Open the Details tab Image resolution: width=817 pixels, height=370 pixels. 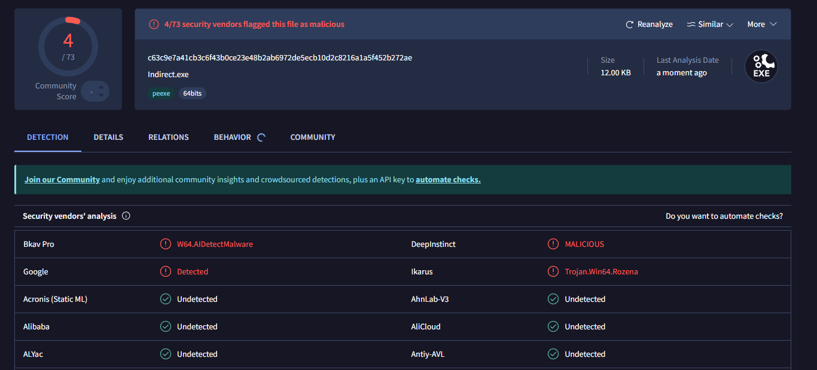pyautogui.click(x=108, y=137)
